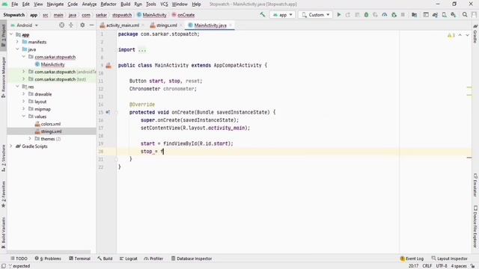
Task: Open the app run configuration dropdown
Action: [283, 15]
